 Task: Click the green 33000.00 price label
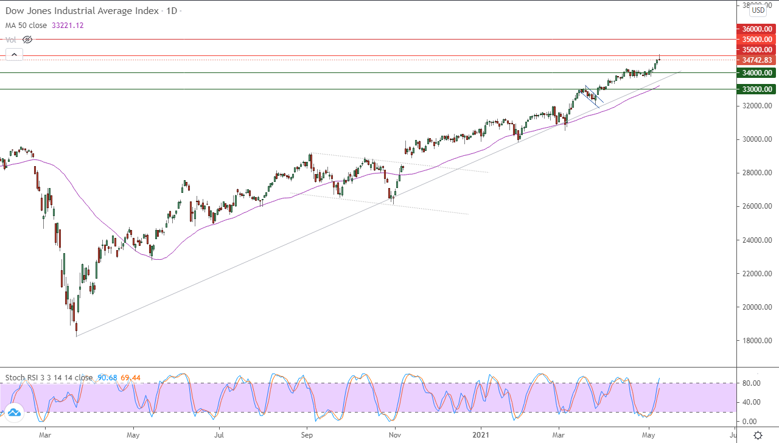(x=756, y=89)
